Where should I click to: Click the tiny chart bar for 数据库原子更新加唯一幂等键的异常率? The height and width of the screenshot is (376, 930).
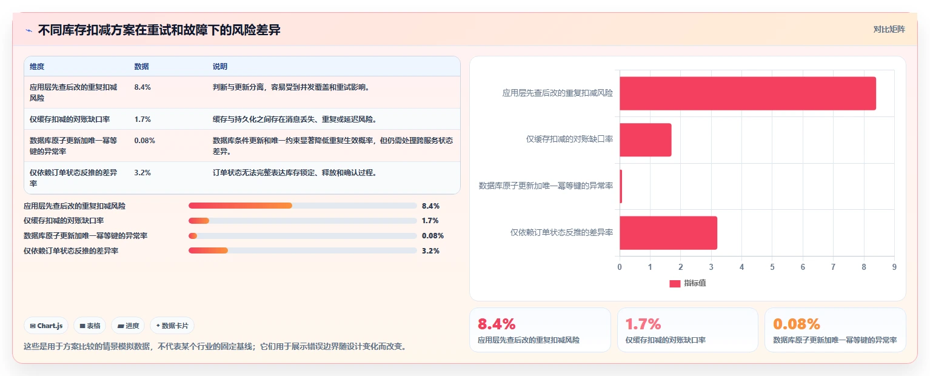(621, 186)
